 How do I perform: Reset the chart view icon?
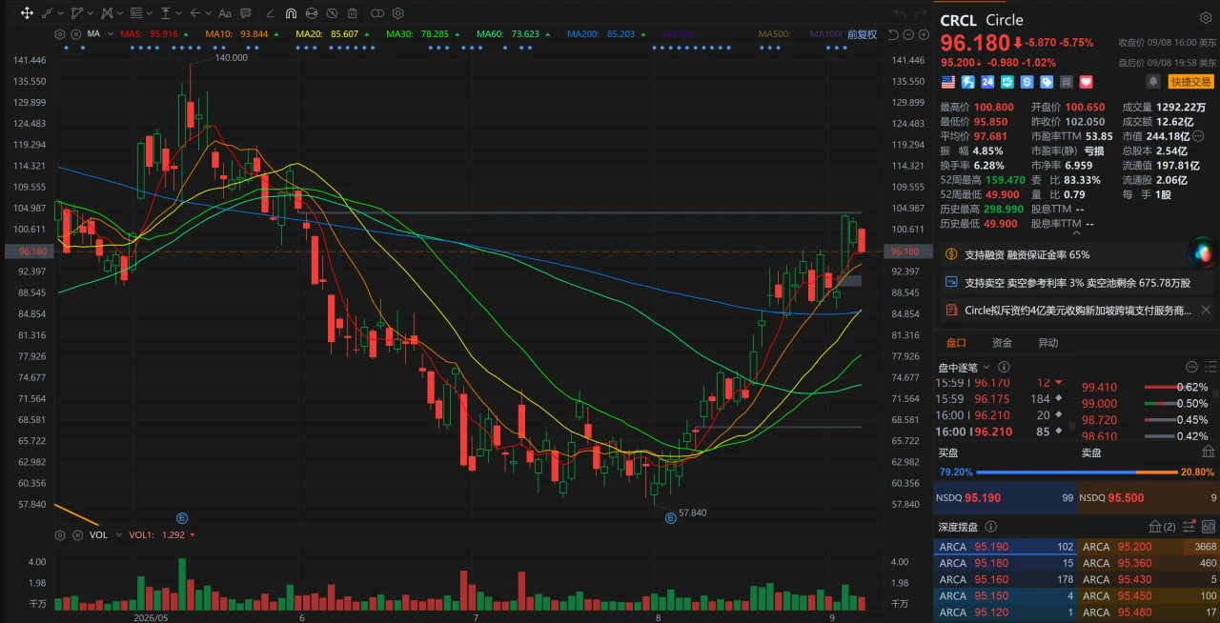coord(892,34)
